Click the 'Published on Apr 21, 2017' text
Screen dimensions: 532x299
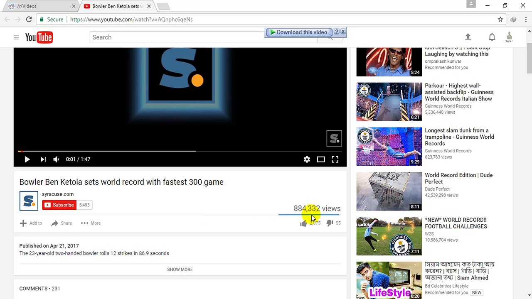point(49,246)
